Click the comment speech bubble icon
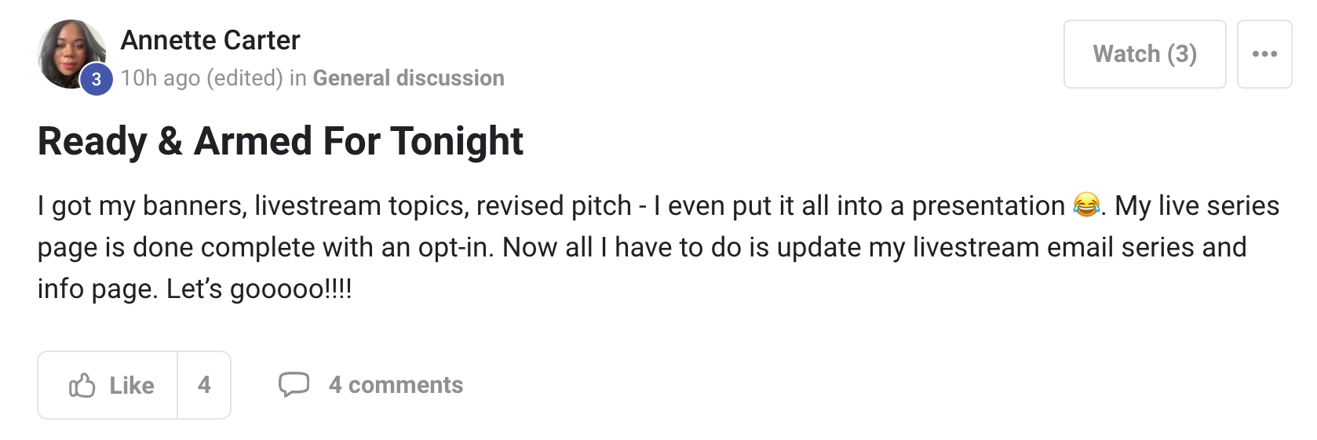Viewport: 1317px width, 440px height. [x=294, y=384]
